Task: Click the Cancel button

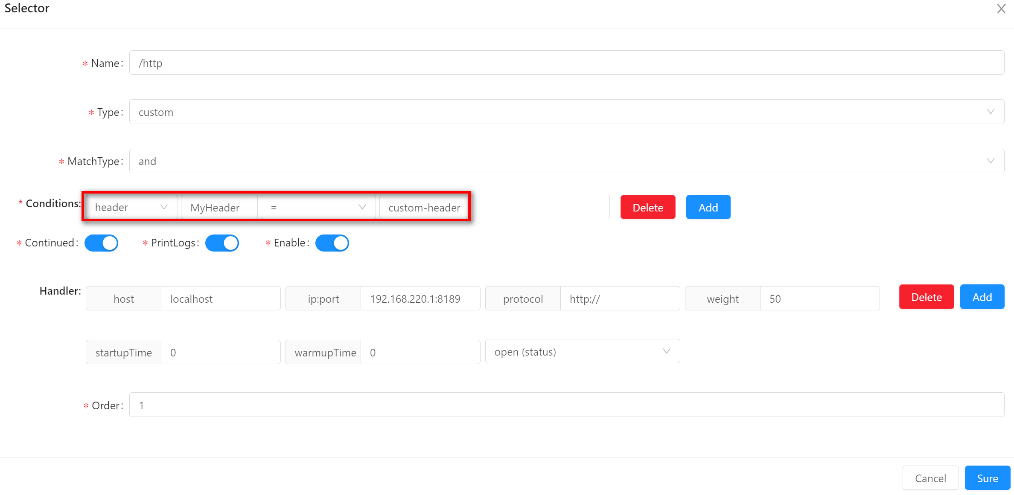Action: (930, 478)
